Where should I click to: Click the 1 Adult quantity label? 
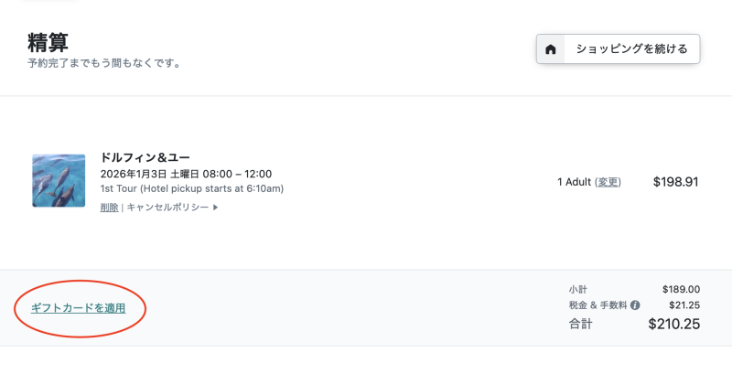pyautogui.click(x=574, y=182)
